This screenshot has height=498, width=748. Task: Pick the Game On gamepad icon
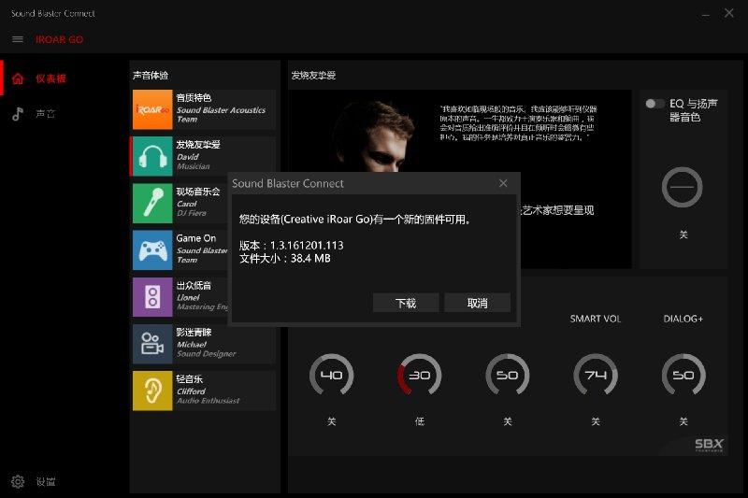point(152,250)
